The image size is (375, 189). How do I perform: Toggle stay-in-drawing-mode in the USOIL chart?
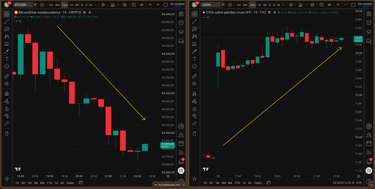(195, 101)
